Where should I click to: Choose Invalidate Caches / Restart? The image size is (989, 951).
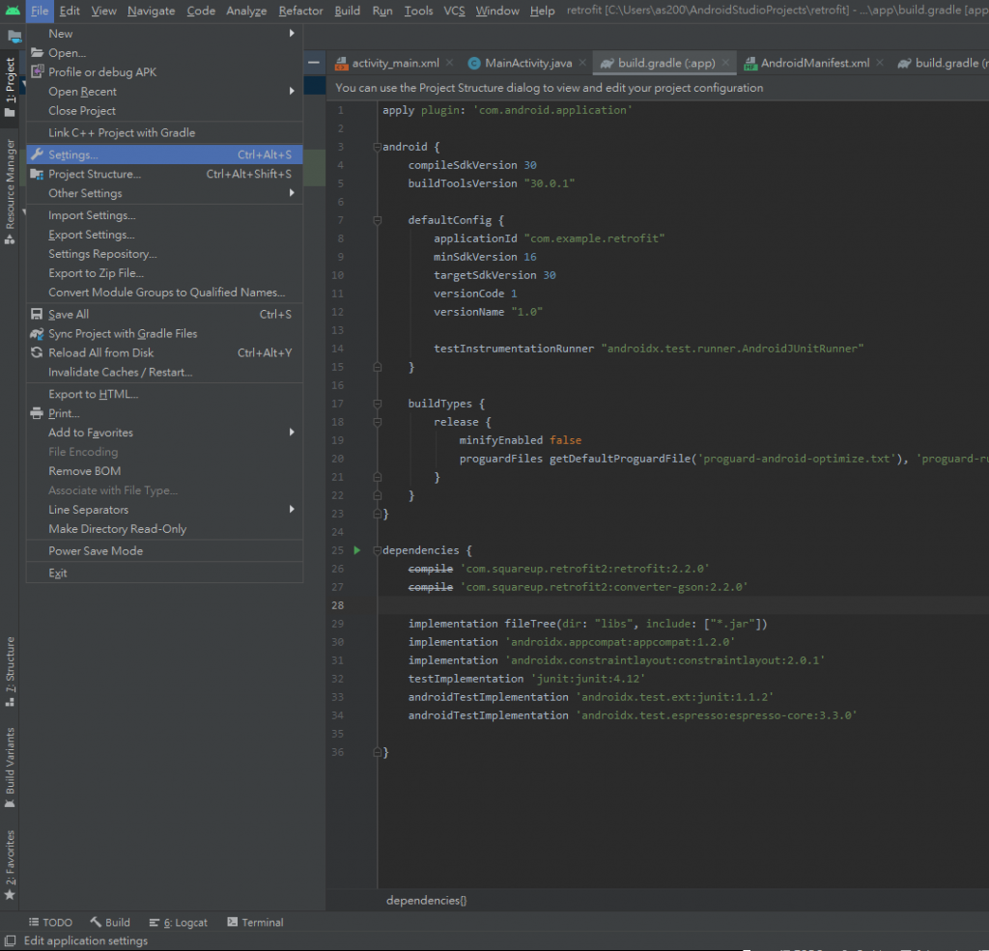[164, 372]
